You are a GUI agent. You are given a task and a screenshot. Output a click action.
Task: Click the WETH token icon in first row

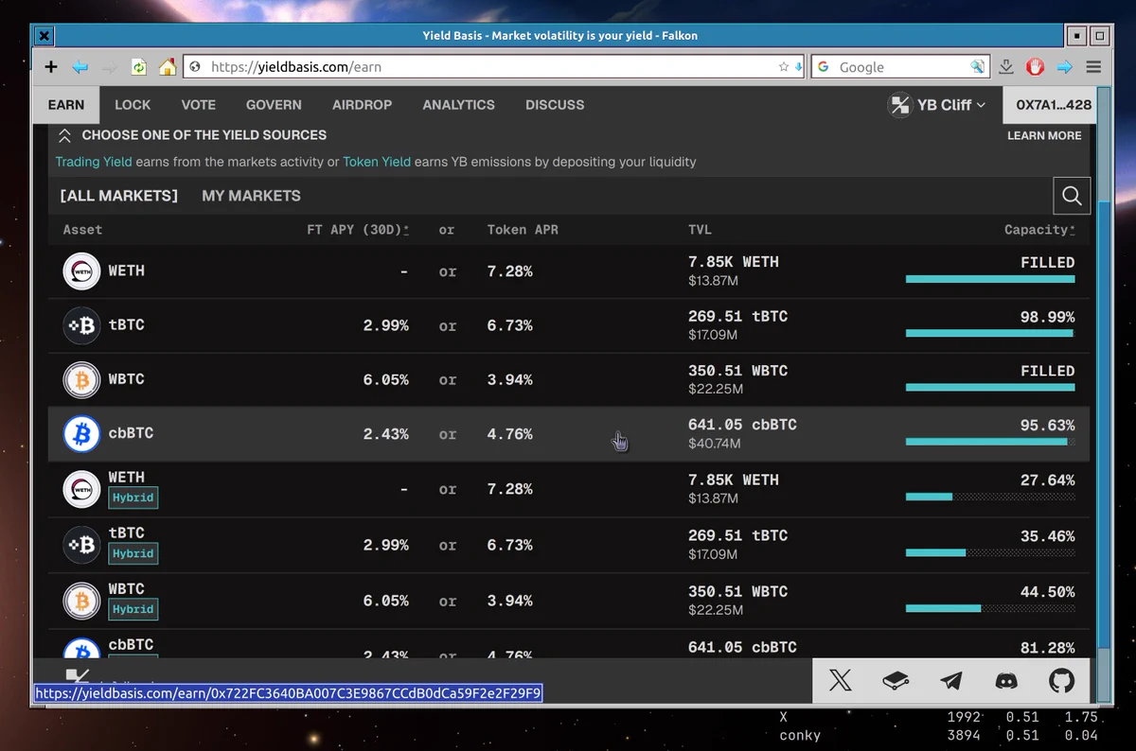click(x=81, y=271)
